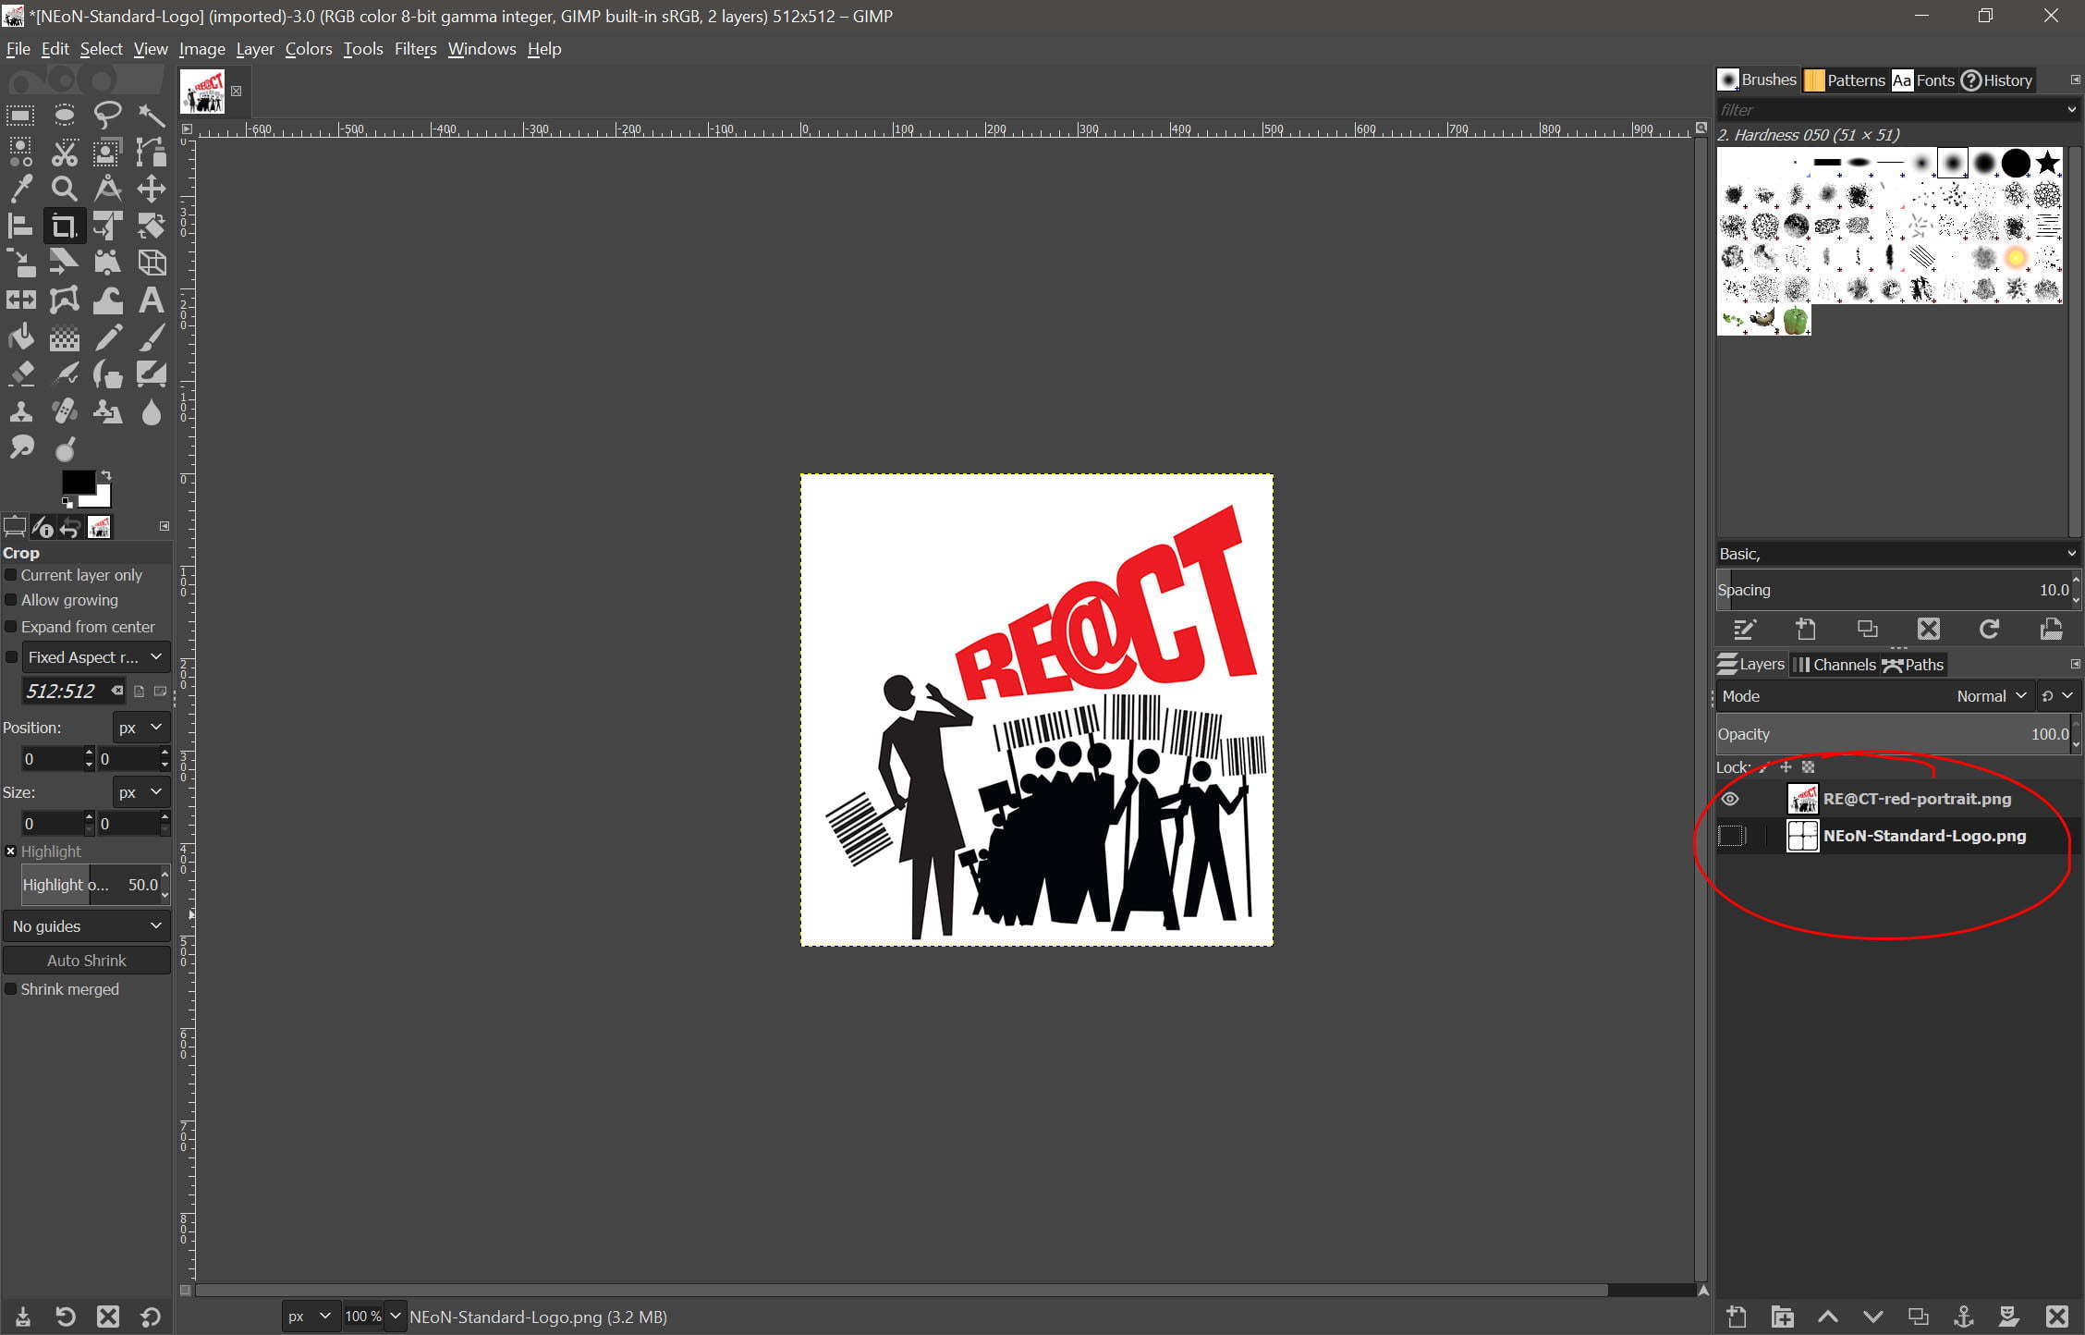Select the Fuzzy Select magic wand tool
The image size is (2085, 1335).
point(151,116)
